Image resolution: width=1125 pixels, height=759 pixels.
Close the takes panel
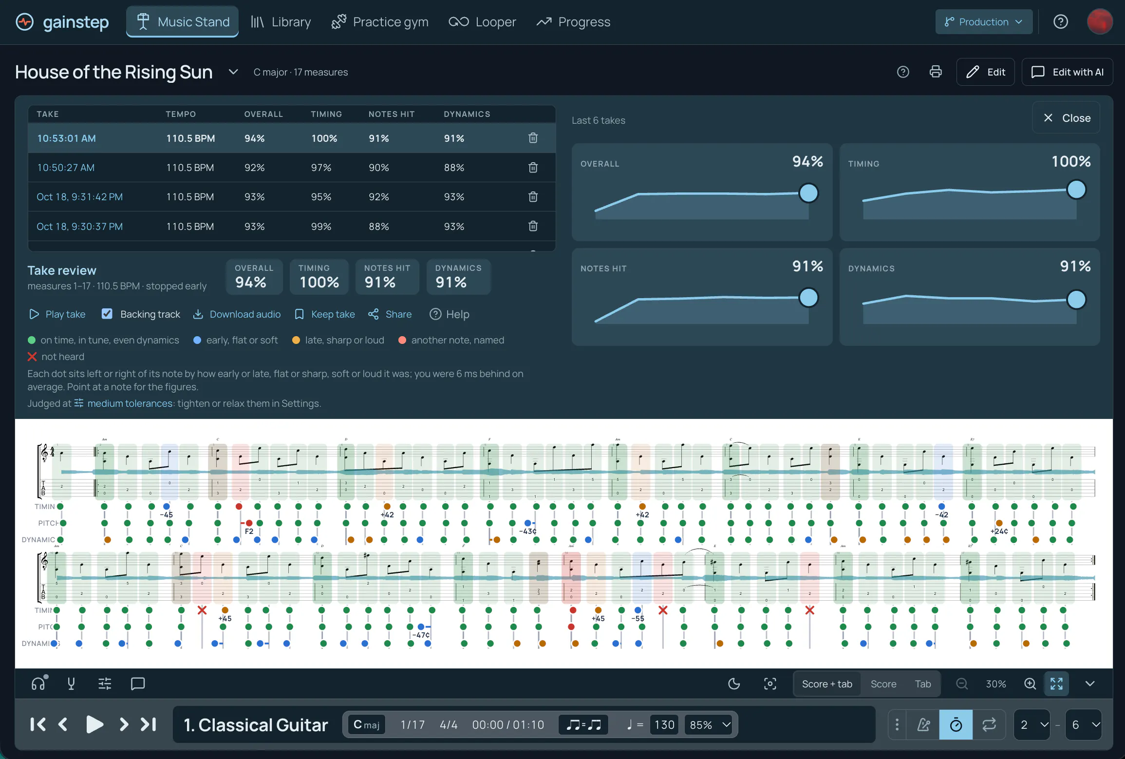click(x=1066, y=117)
